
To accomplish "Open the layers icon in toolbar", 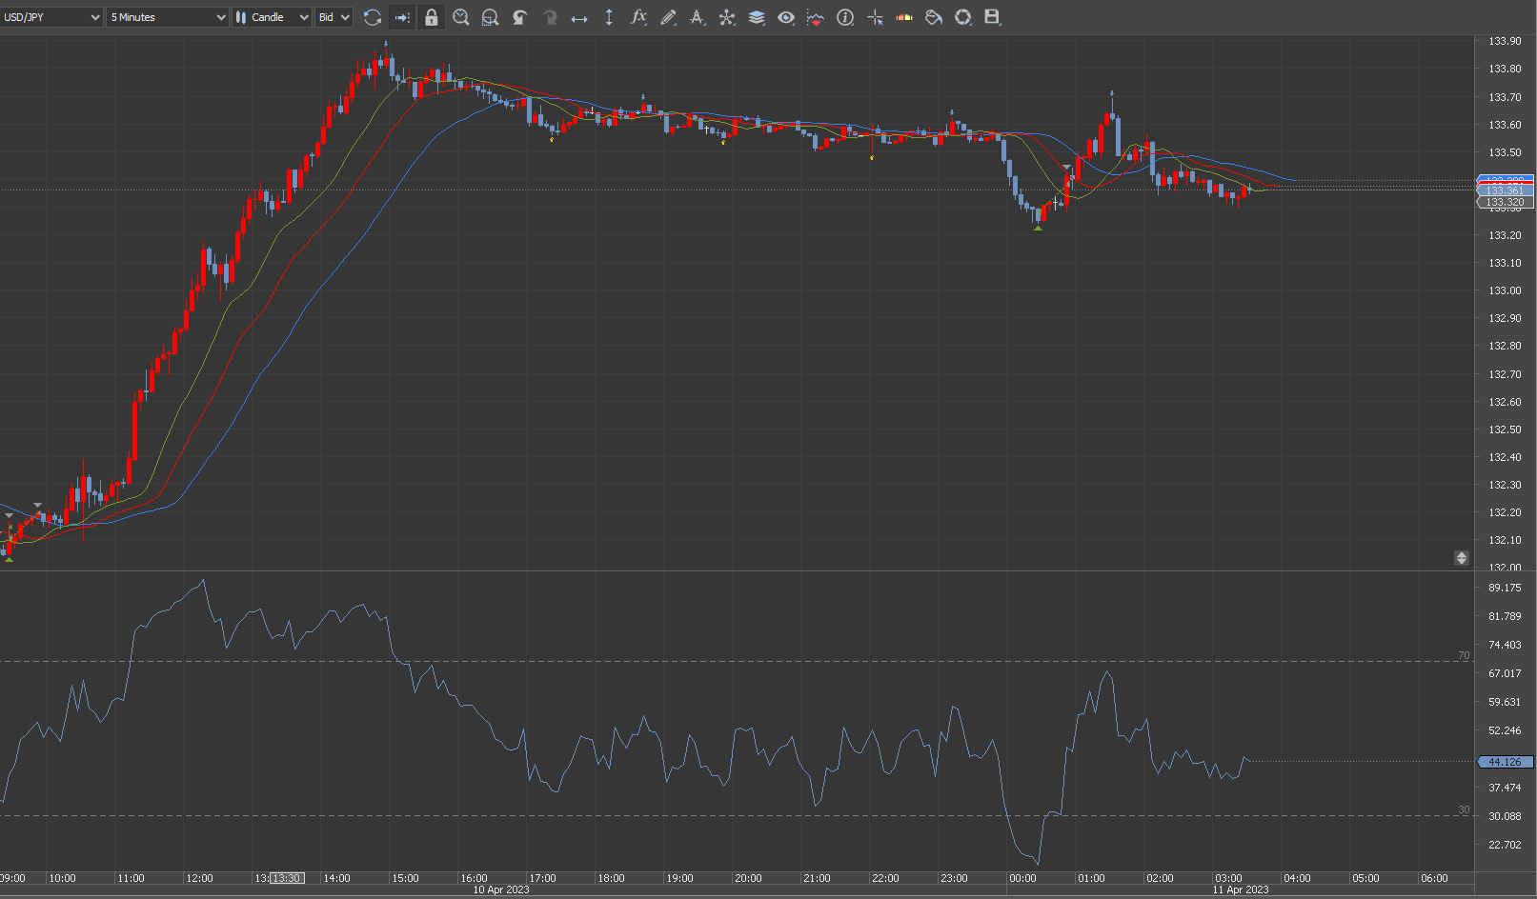I will click(757, 17).
